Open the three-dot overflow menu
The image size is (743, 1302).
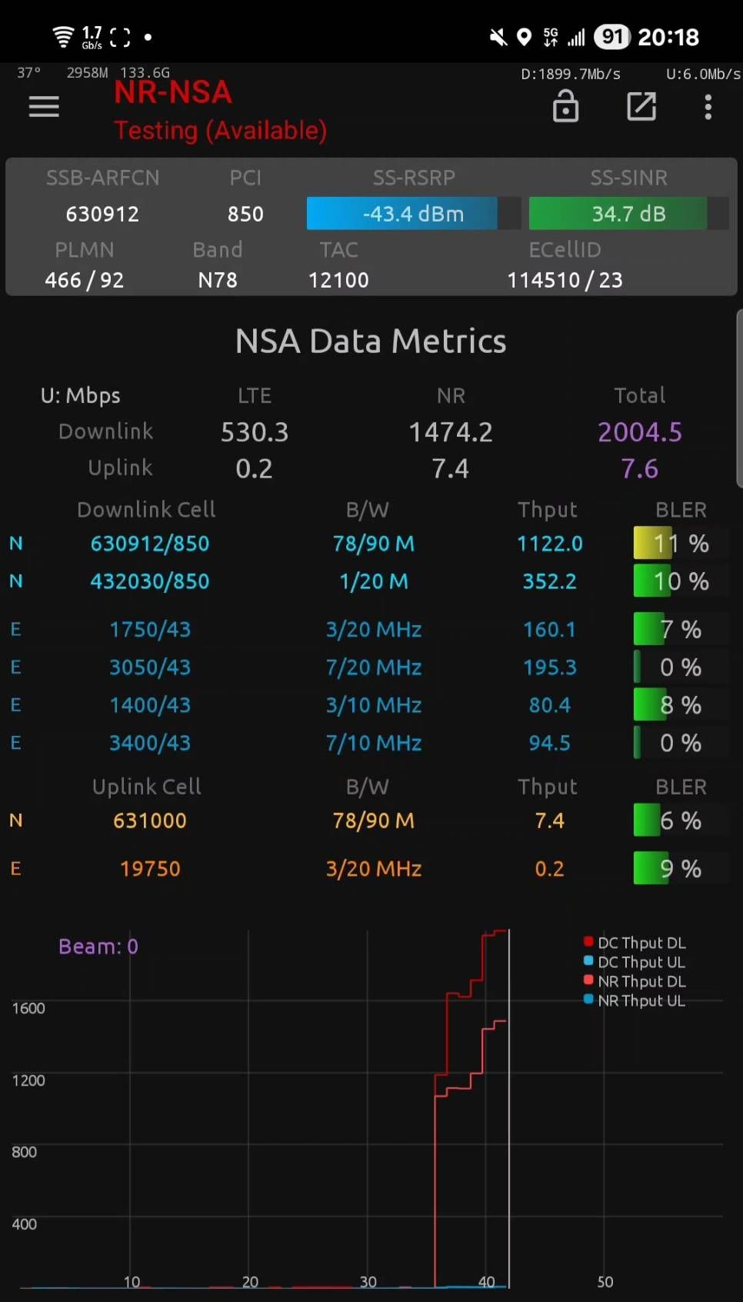[x=708, y=107]
